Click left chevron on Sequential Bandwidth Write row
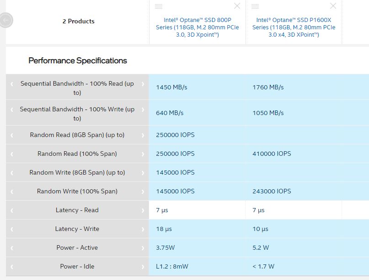The image size is (369, 280). tap(12, 110)
